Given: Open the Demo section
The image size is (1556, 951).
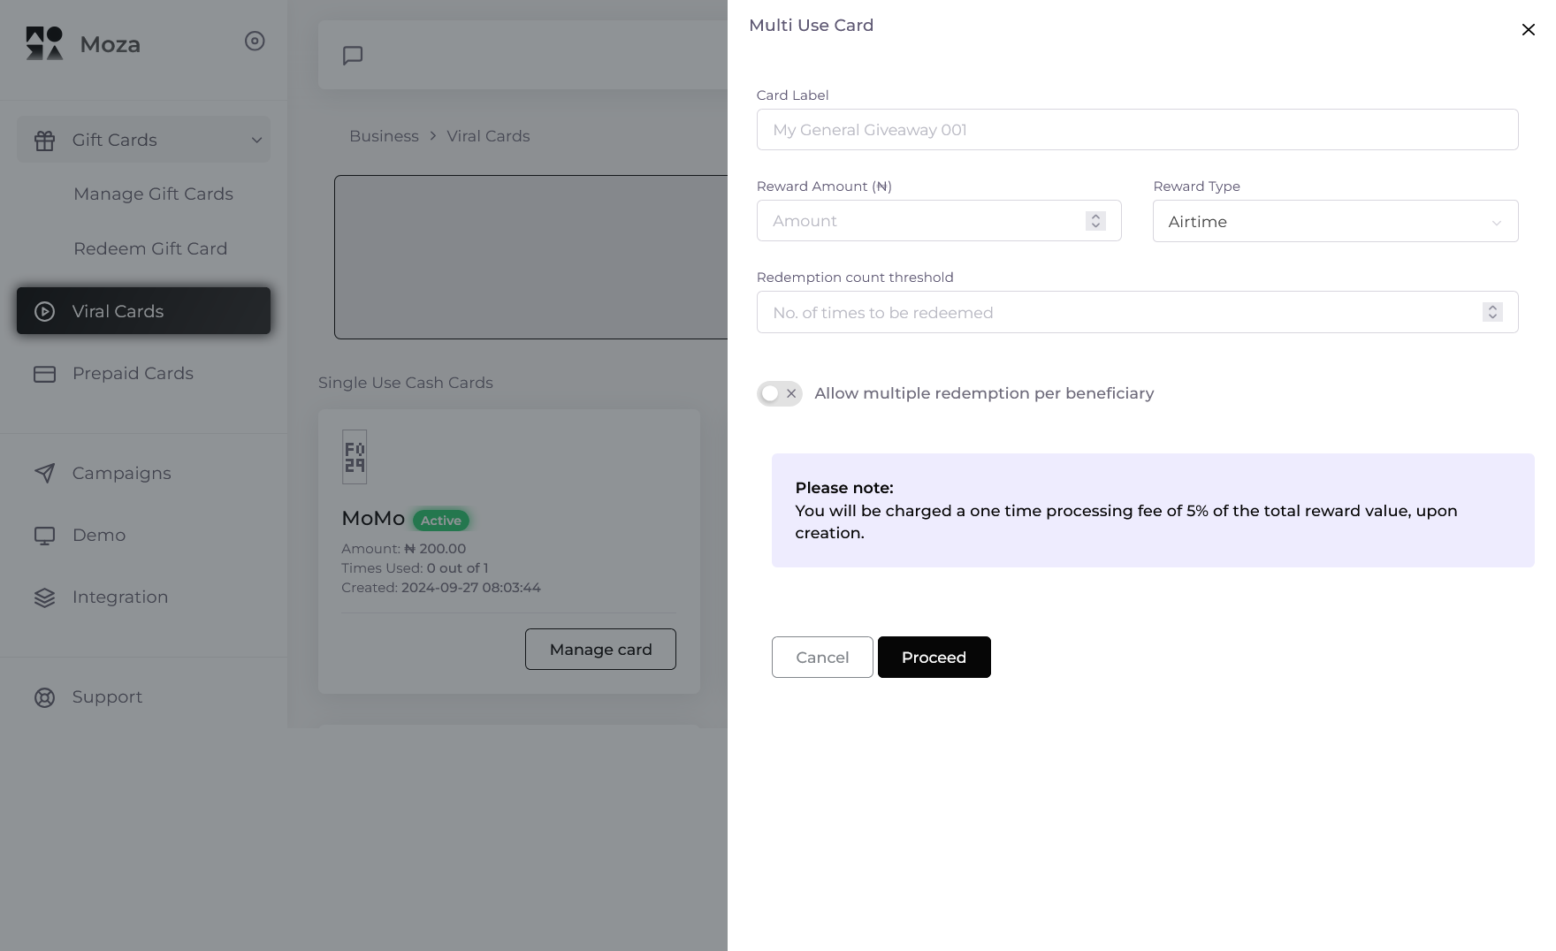Looking at the screenshot, I should [x=98, y=535].
